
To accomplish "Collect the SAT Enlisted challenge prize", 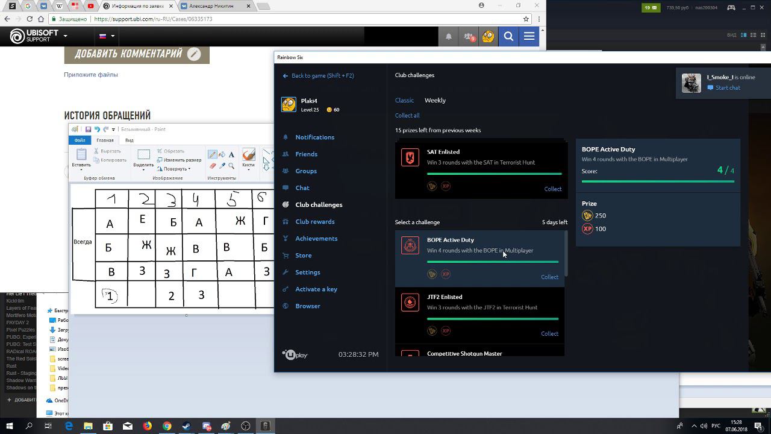I will pos(553,189).
